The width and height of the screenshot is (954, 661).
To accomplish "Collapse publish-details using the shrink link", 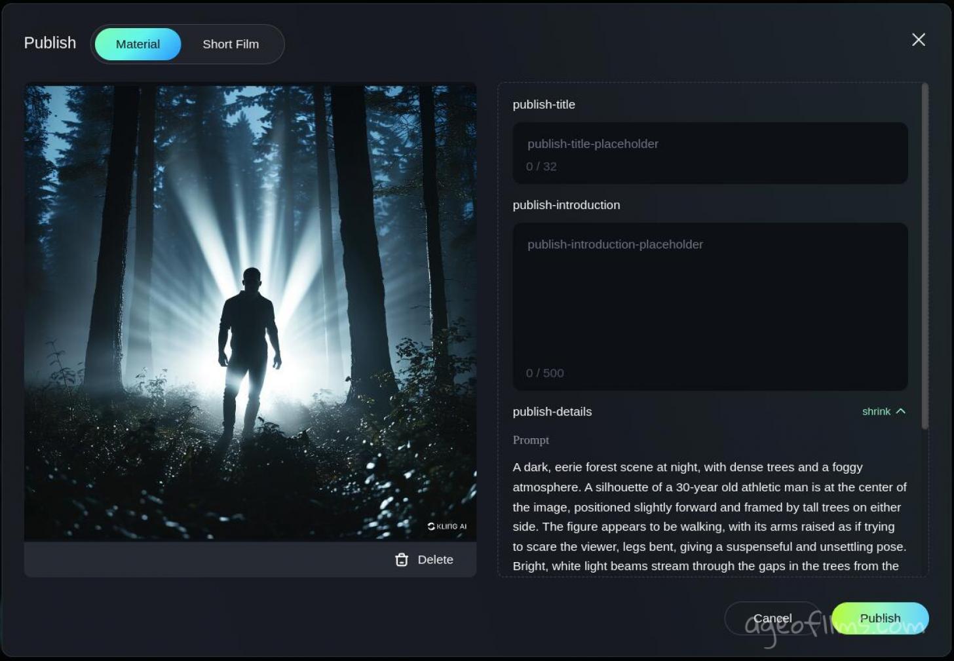I will coord(876,411).
